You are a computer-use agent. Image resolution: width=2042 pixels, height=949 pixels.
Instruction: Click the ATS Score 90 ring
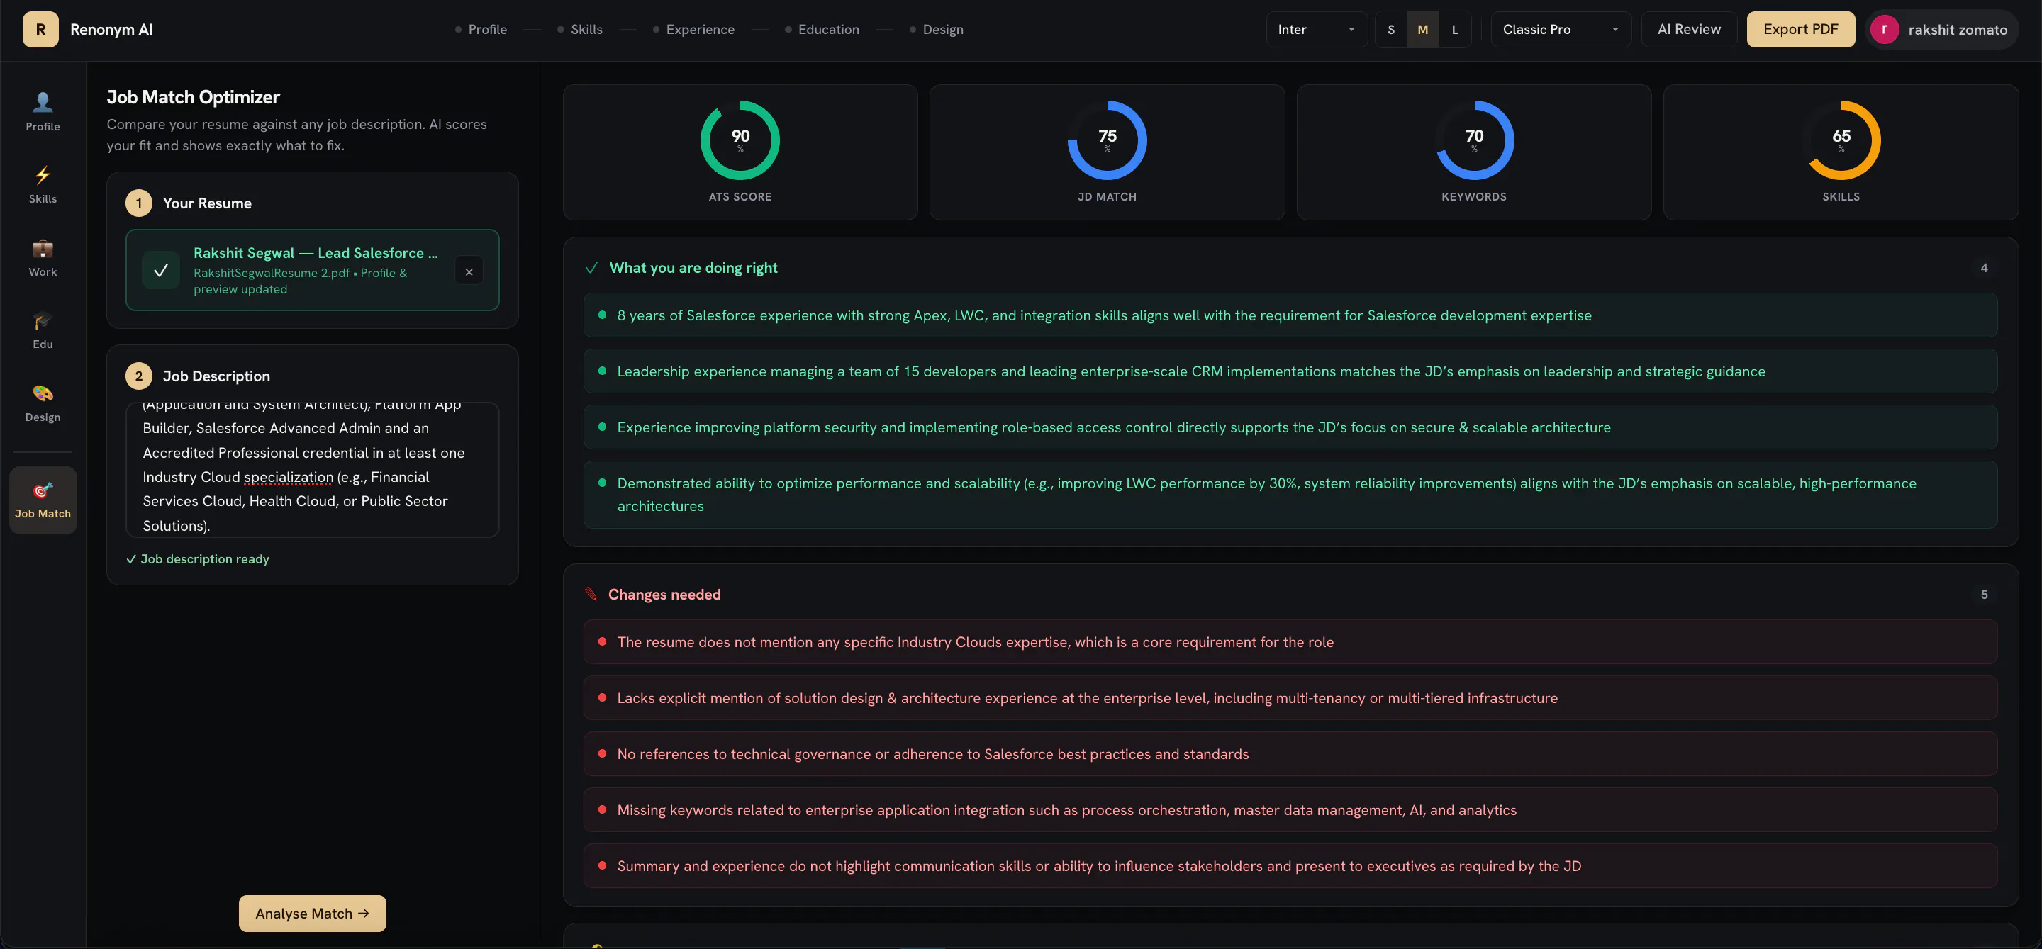(x=740, y=140)
